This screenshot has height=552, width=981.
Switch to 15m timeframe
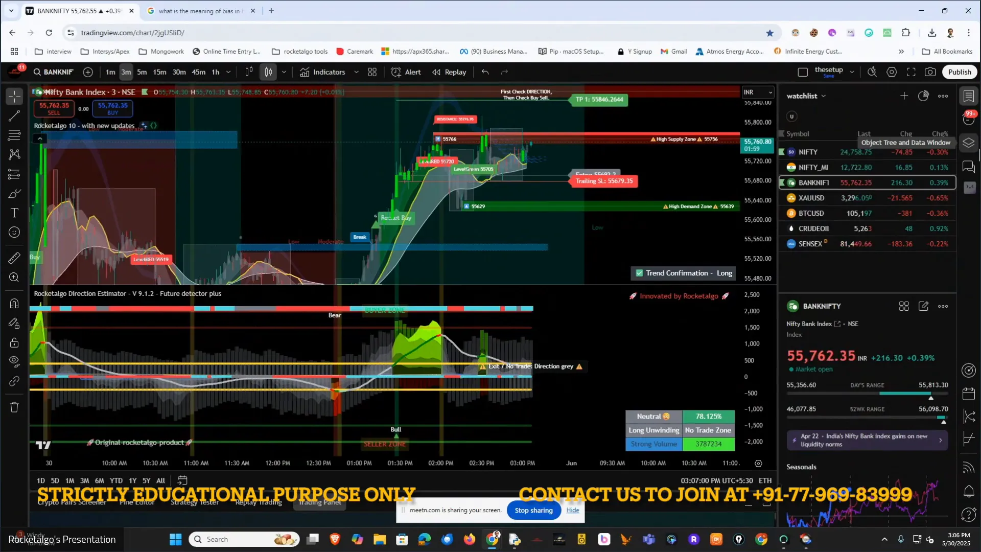160,72
